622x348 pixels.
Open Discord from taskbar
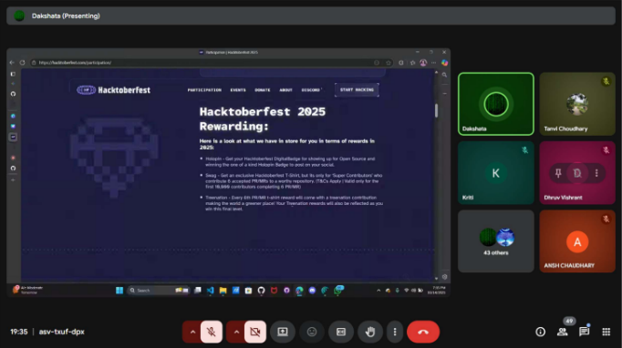coord(312,291)
